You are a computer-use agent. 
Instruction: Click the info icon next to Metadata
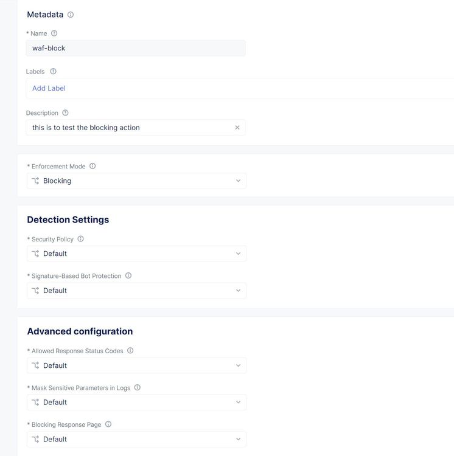click(x=71, y=15)
